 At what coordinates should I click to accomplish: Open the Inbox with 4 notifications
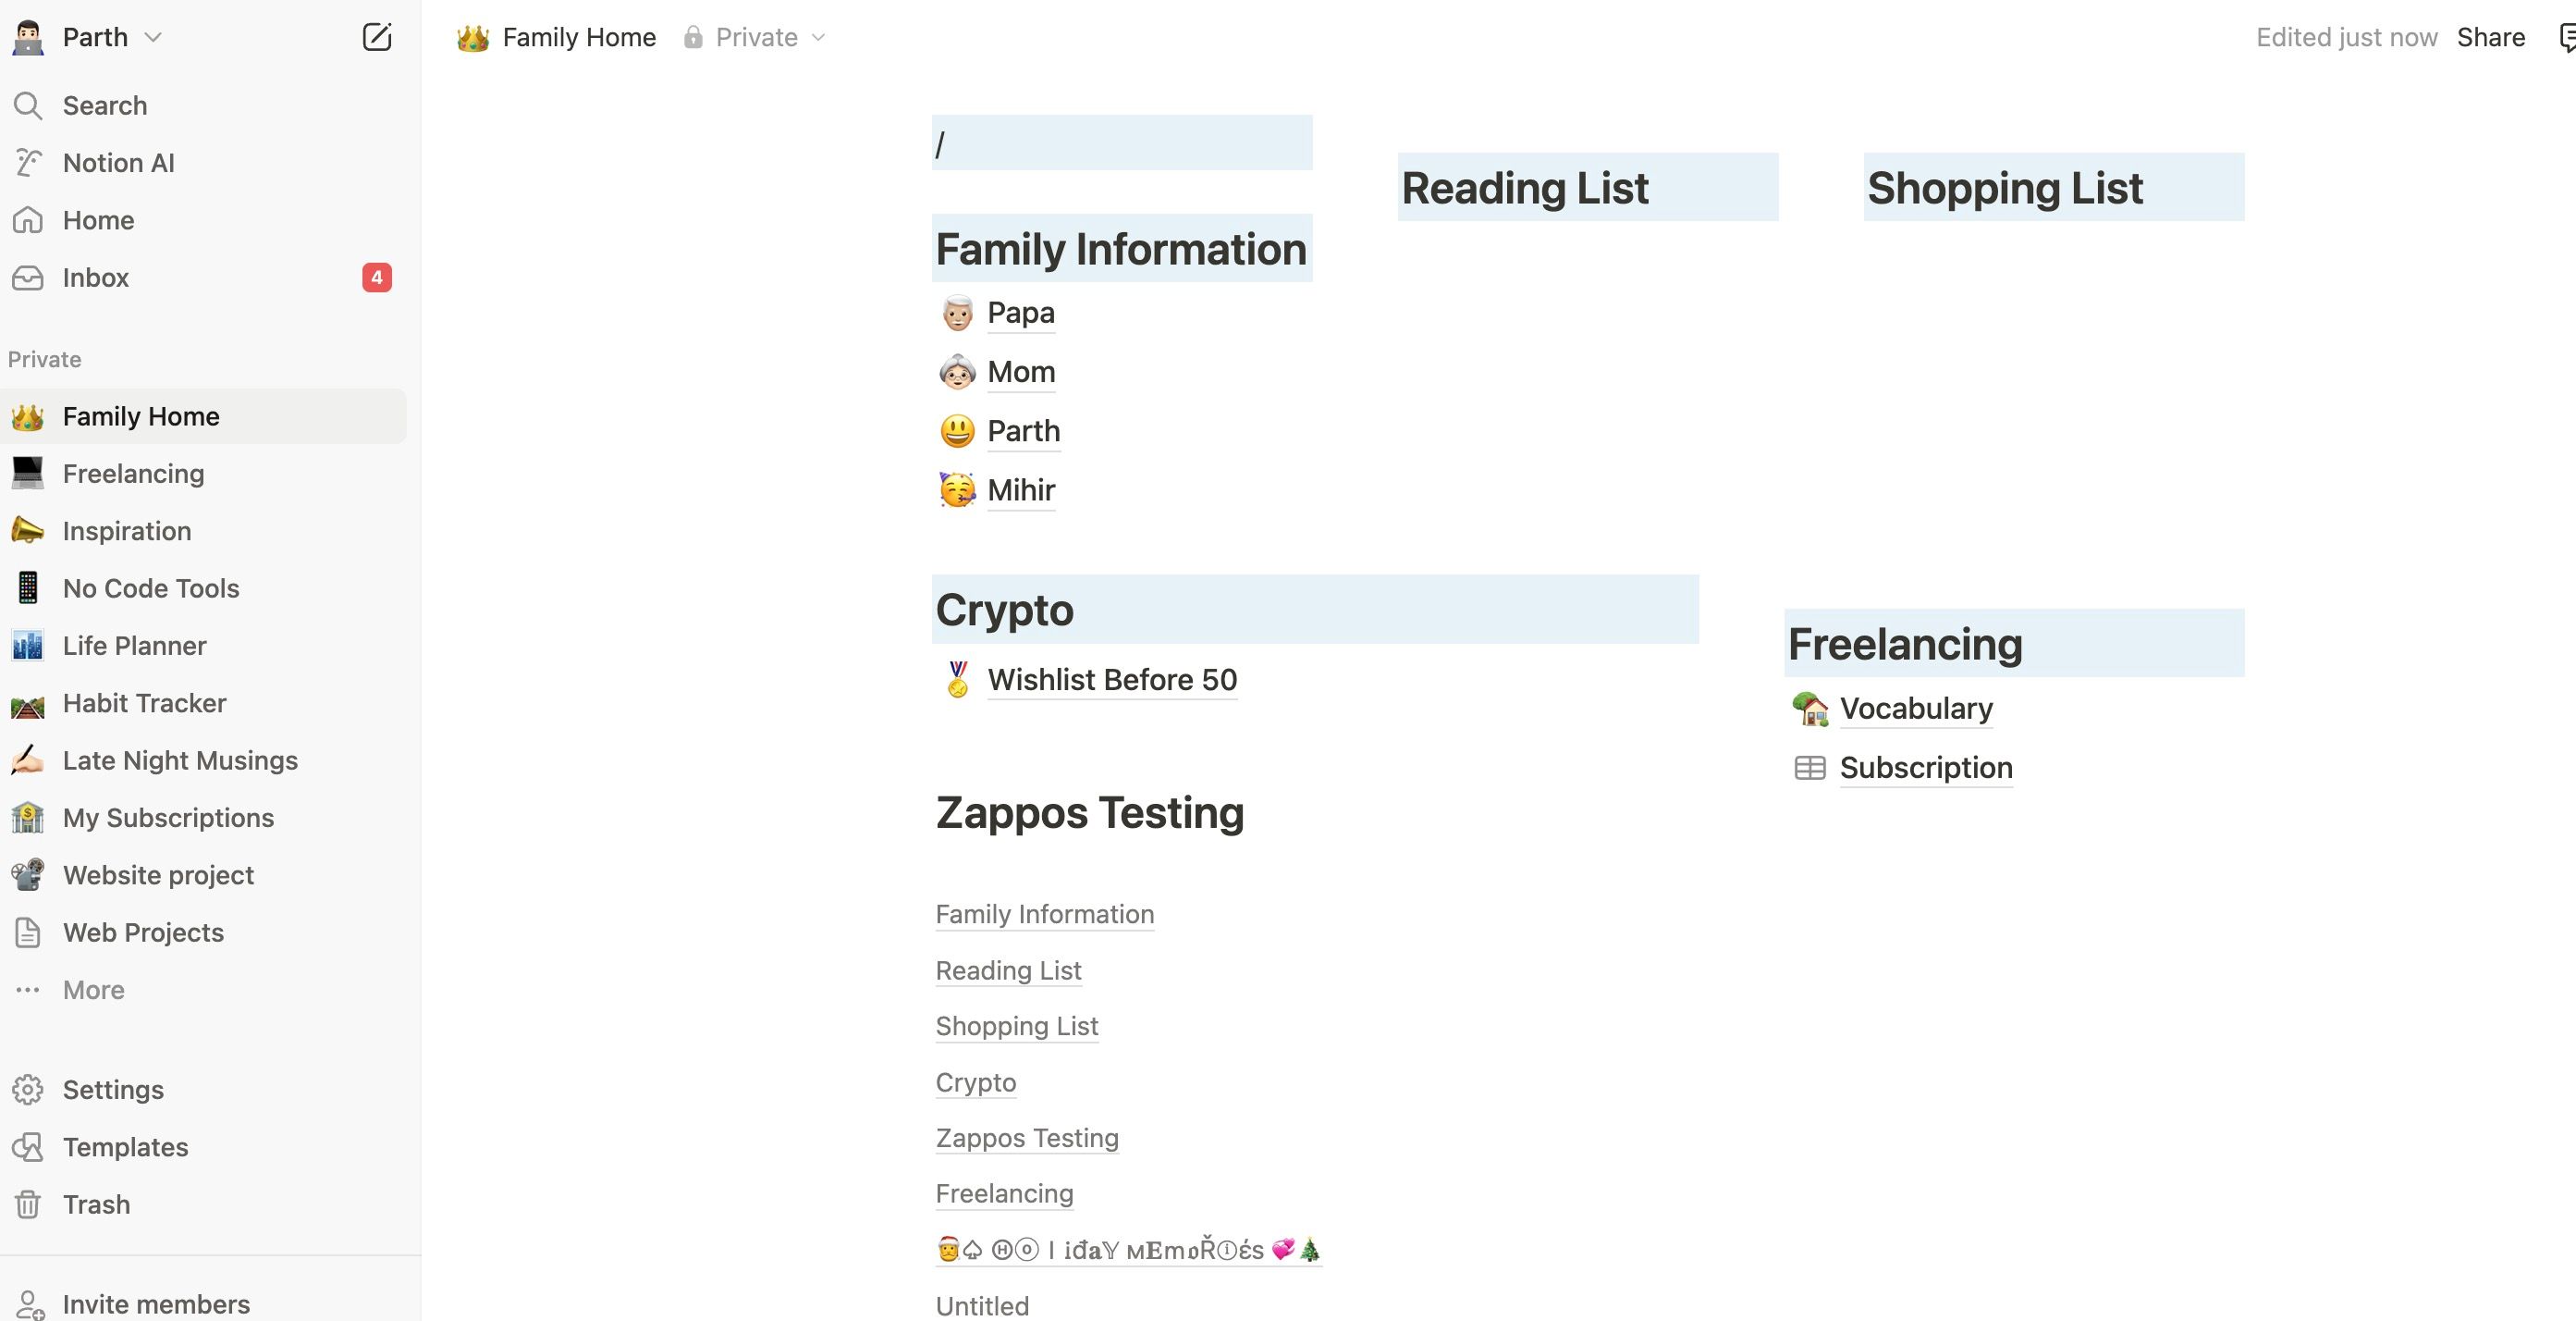click(95, 278)
